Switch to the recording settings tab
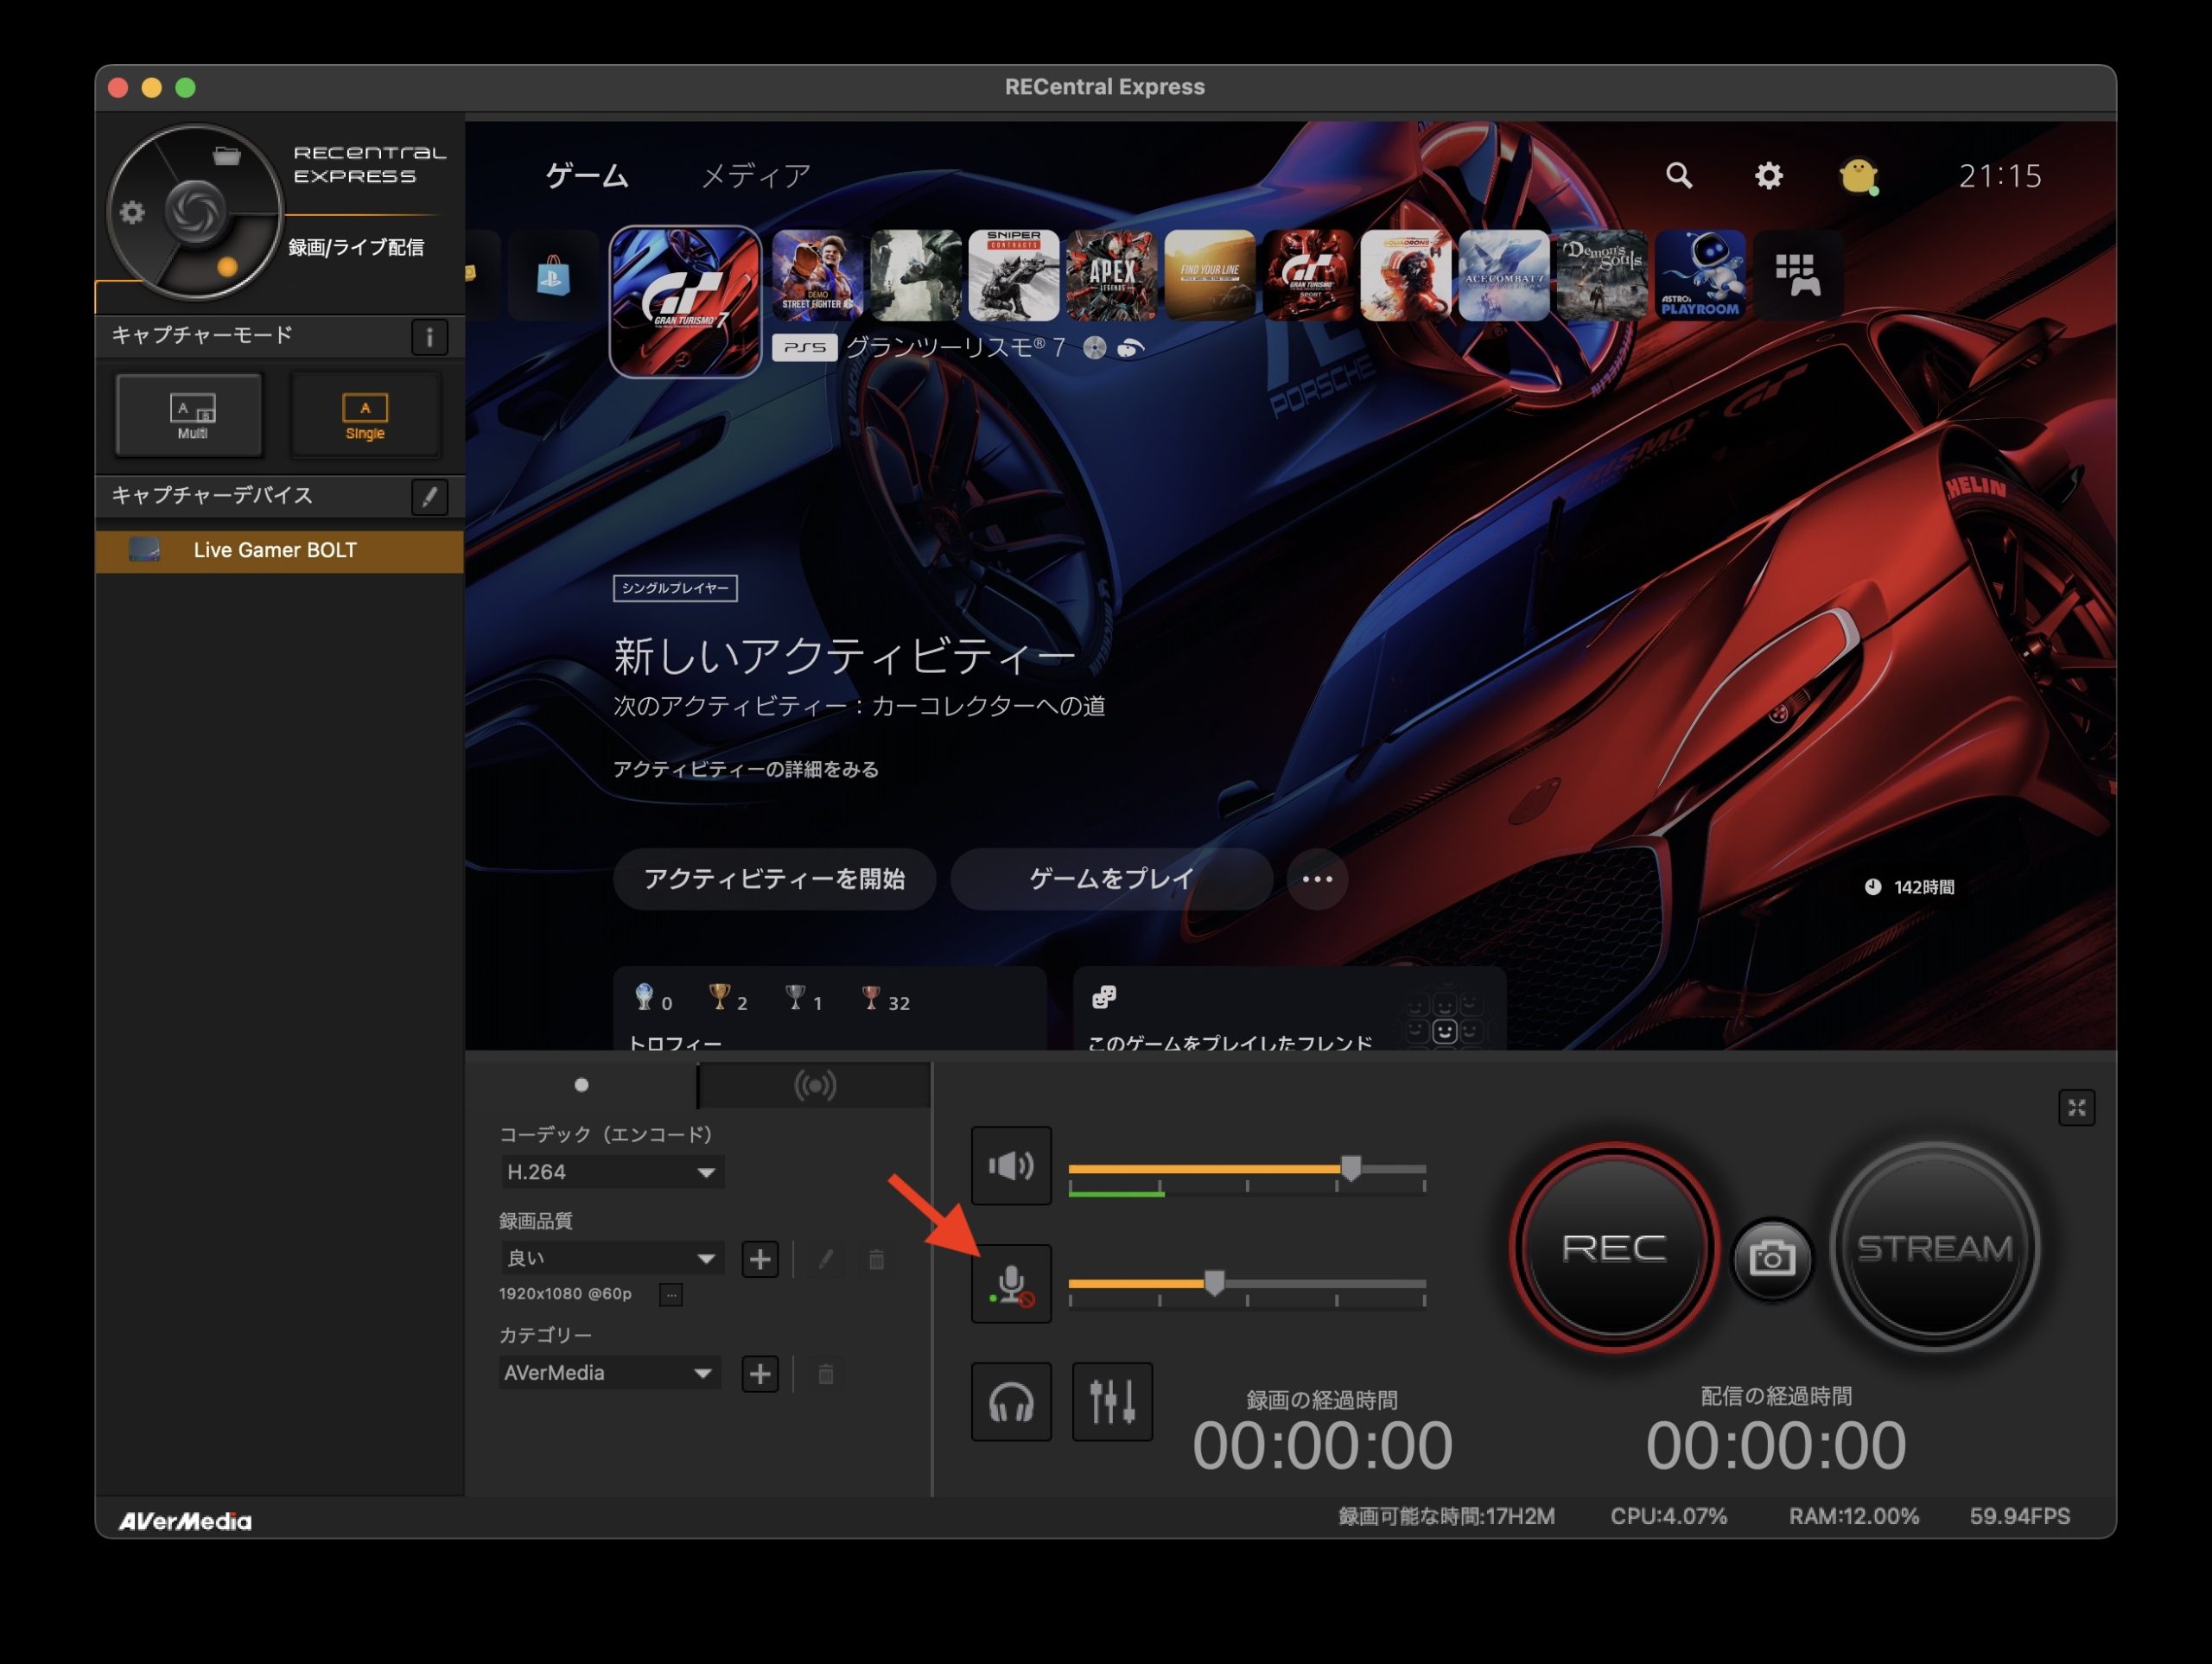 [581, 1086]
